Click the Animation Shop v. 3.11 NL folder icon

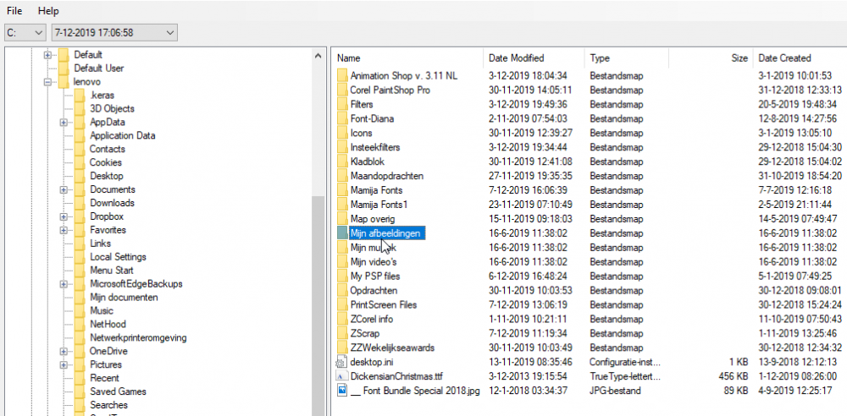click(x=342, y=75)
